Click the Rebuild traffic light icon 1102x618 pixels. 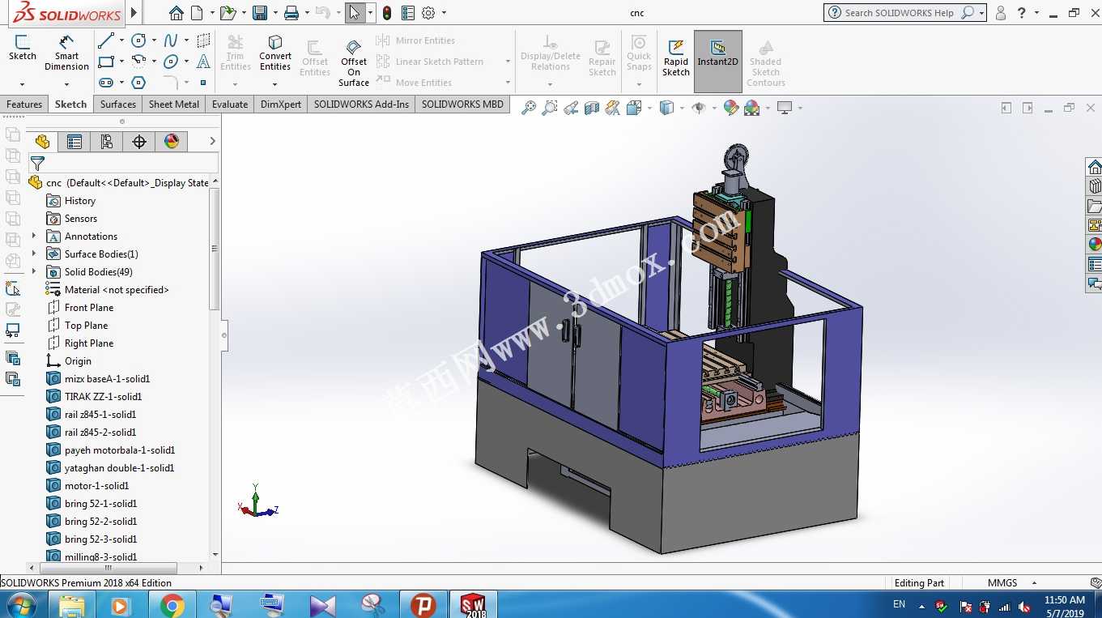(387, 13)
